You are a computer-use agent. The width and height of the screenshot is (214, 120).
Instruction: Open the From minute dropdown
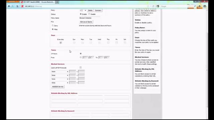pyautogui.click(x=91, y=58)
